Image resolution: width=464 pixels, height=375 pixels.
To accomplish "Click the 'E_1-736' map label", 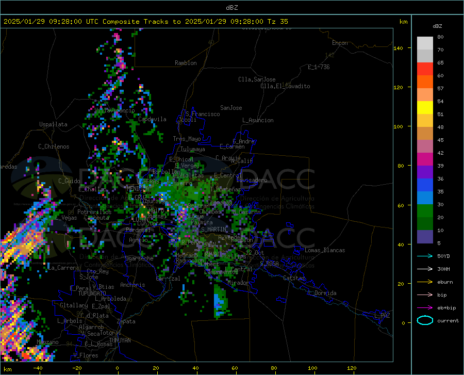I will (x=319, y=67).
